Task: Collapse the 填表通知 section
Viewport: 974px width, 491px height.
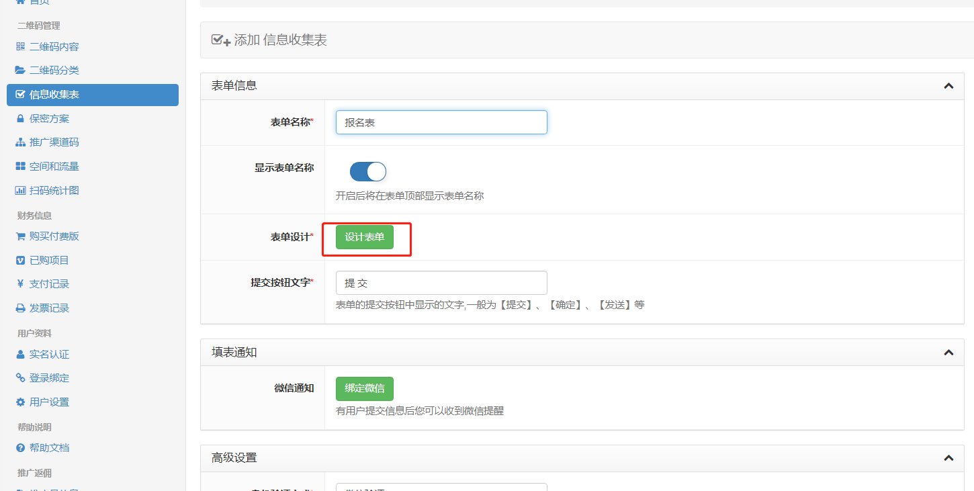Action: (x=948, y=352)
